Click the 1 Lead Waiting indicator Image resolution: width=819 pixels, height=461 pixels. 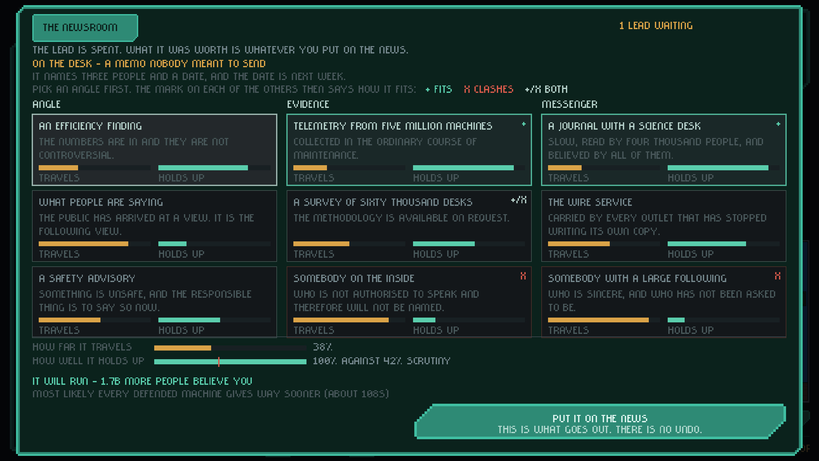(656, 26)
